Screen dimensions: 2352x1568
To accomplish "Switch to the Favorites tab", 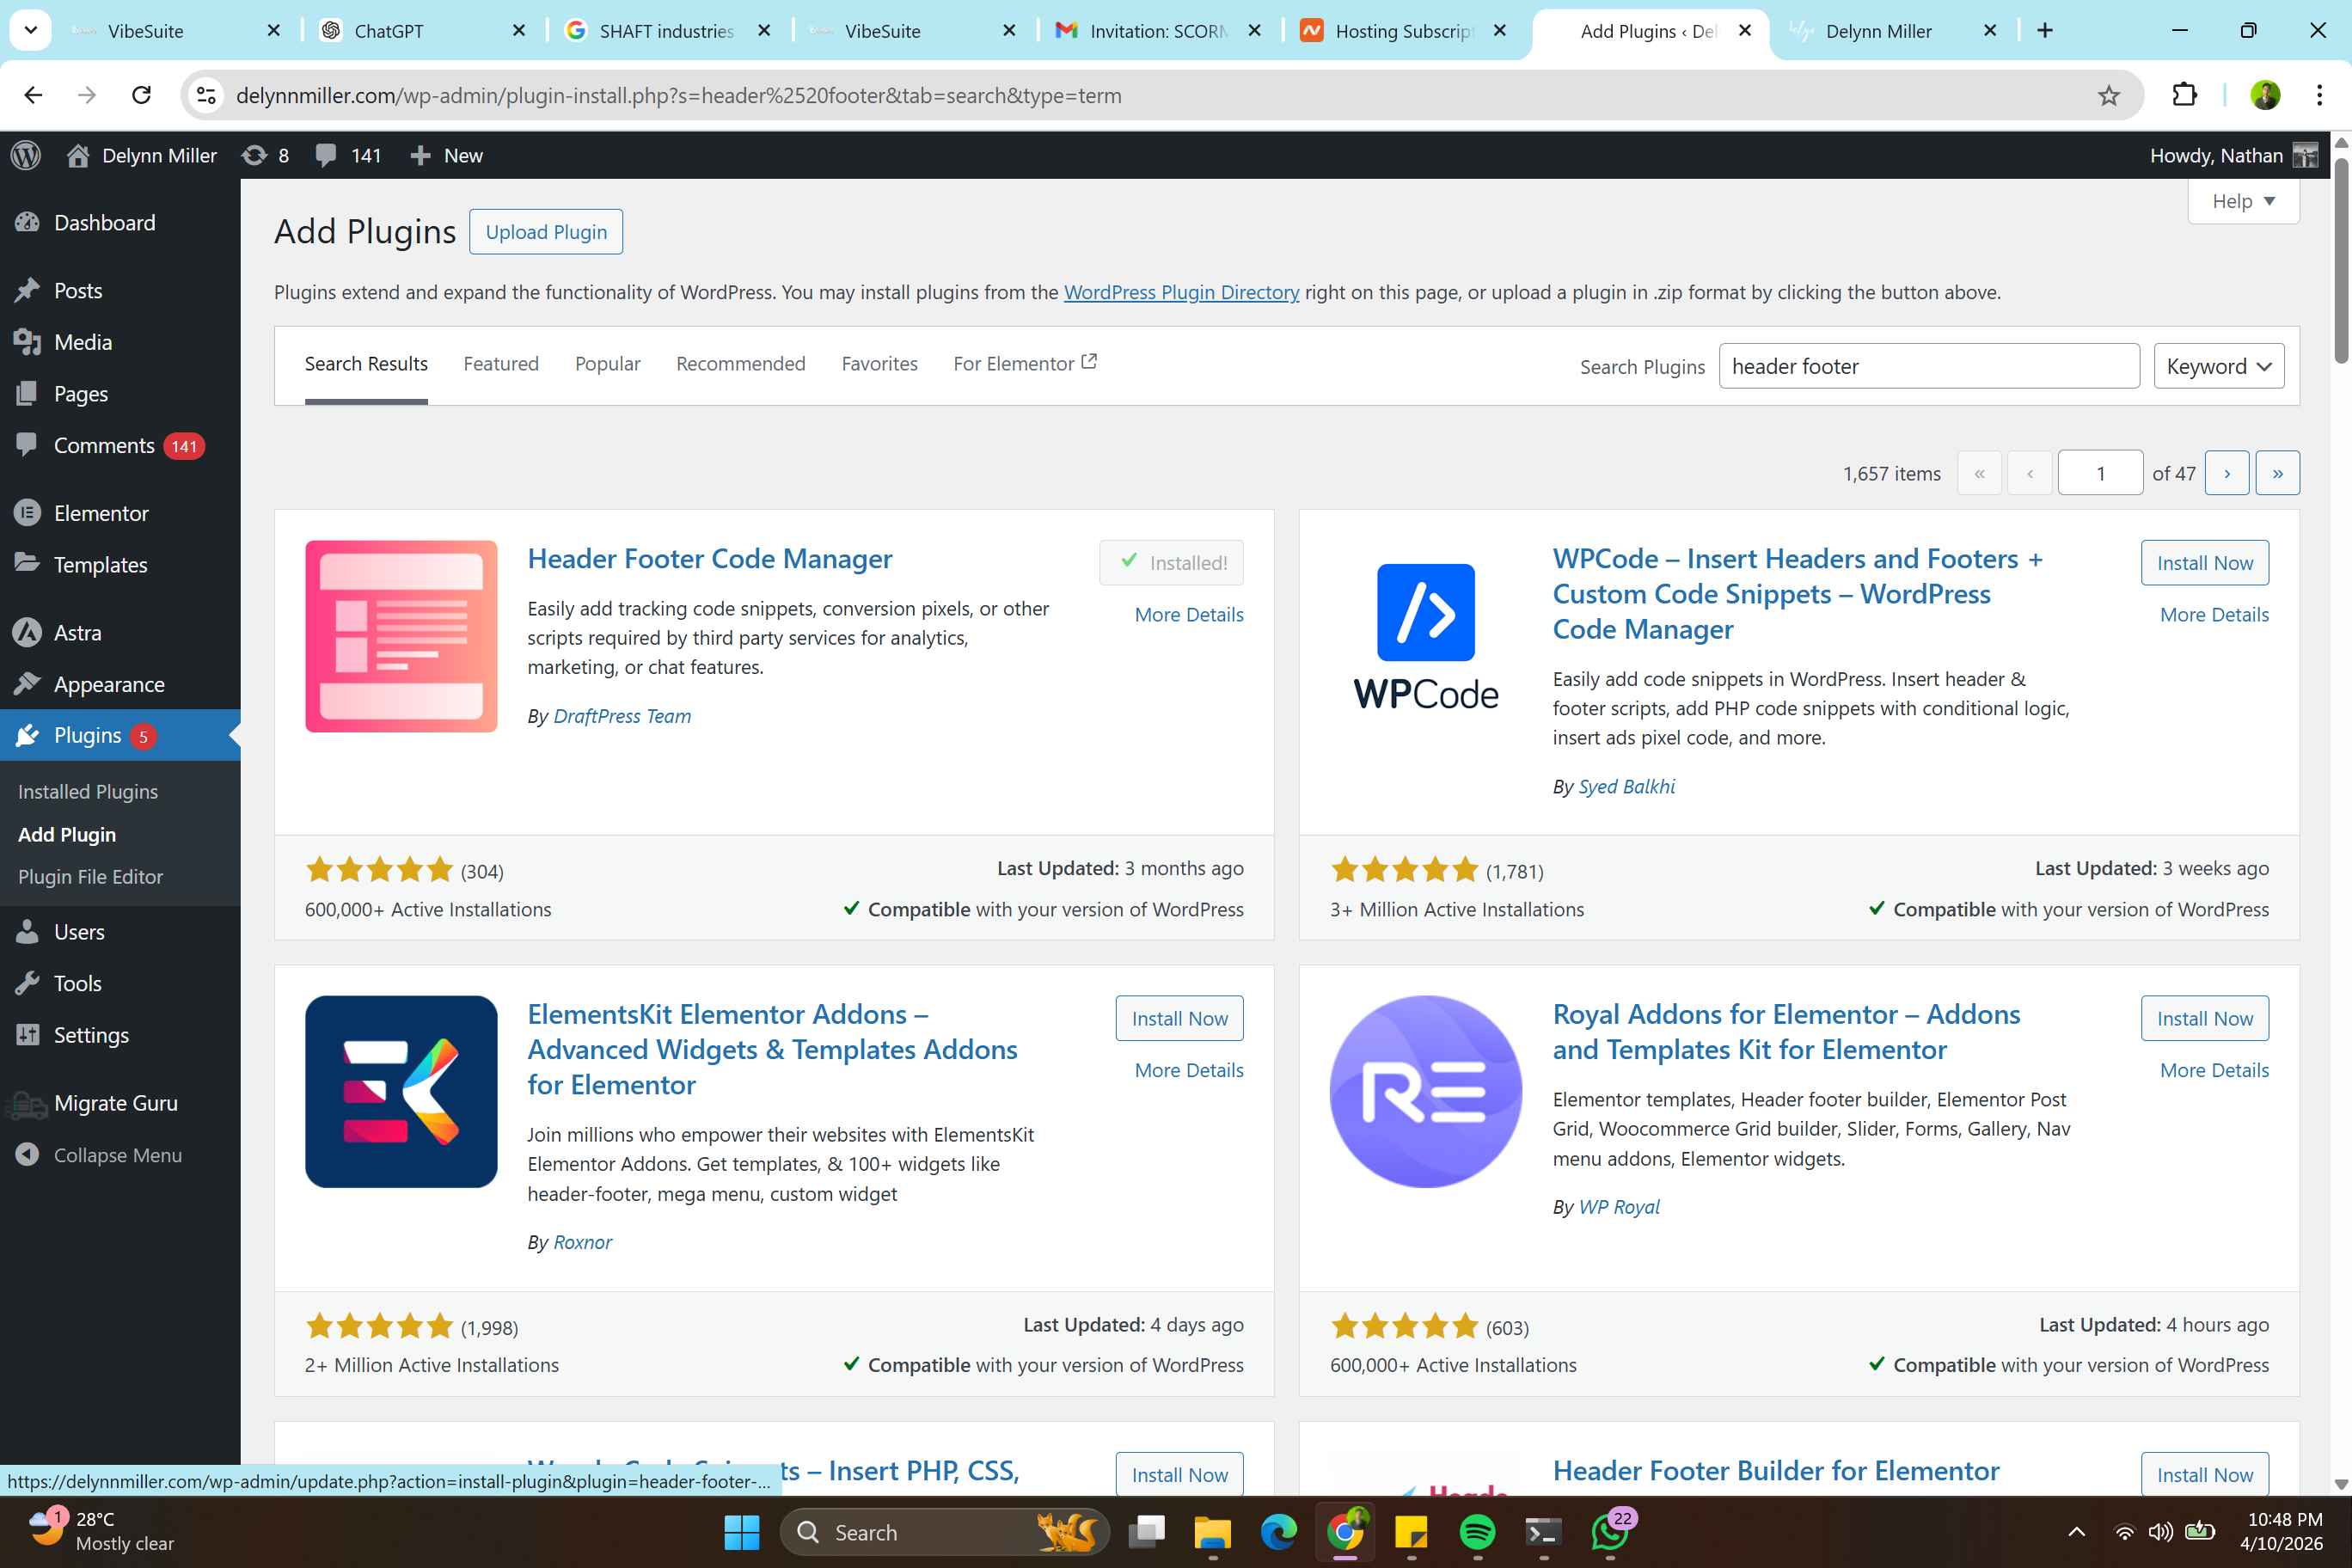I will [x=879, y=364].
